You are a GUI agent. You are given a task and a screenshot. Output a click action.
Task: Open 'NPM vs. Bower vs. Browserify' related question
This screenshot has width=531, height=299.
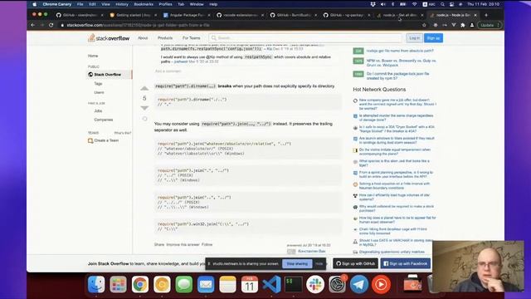pos(402,63)
